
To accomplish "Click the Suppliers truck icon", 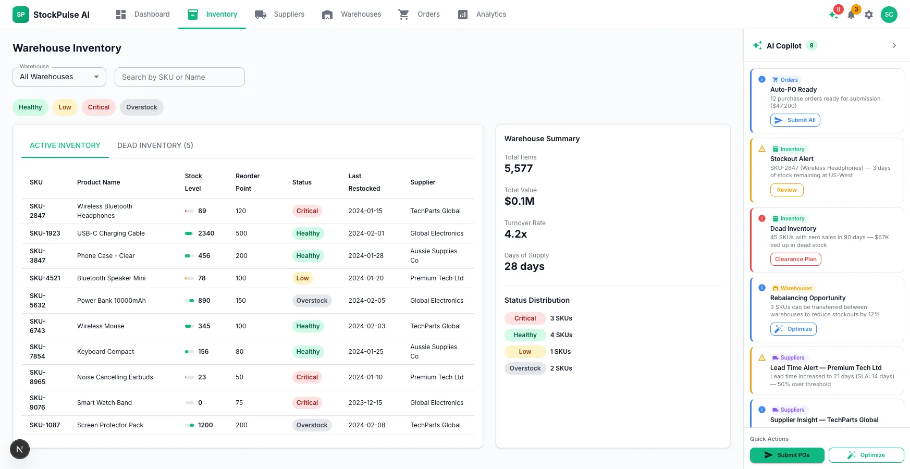I will [x=261, y=15].
